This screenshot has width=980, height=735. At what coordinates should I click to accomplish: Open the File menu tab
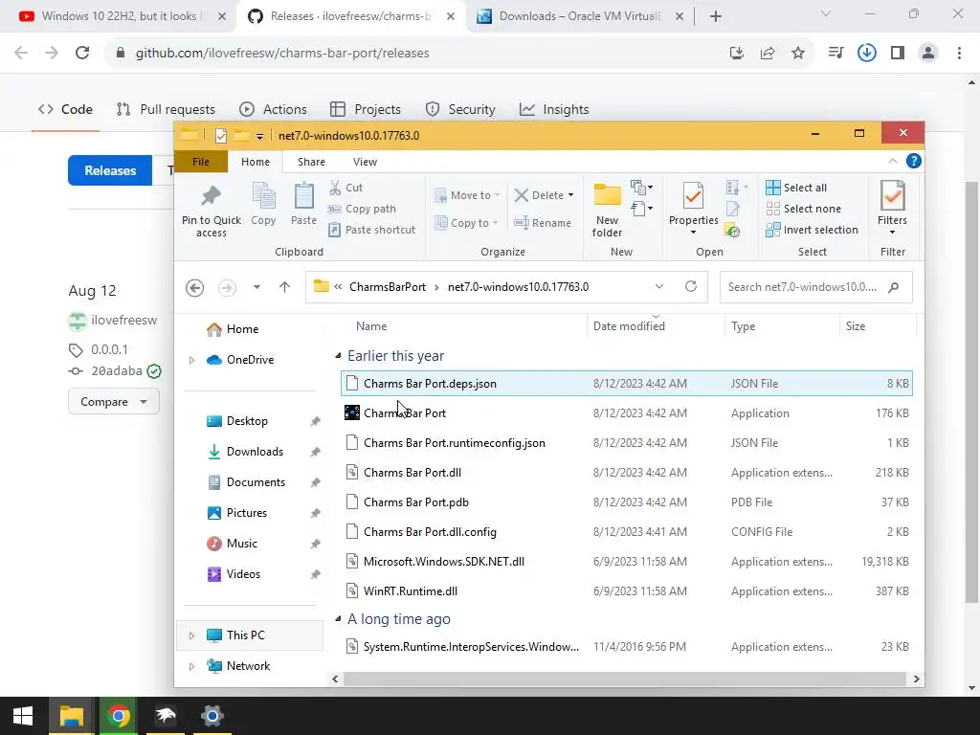(x=201, y=162)
